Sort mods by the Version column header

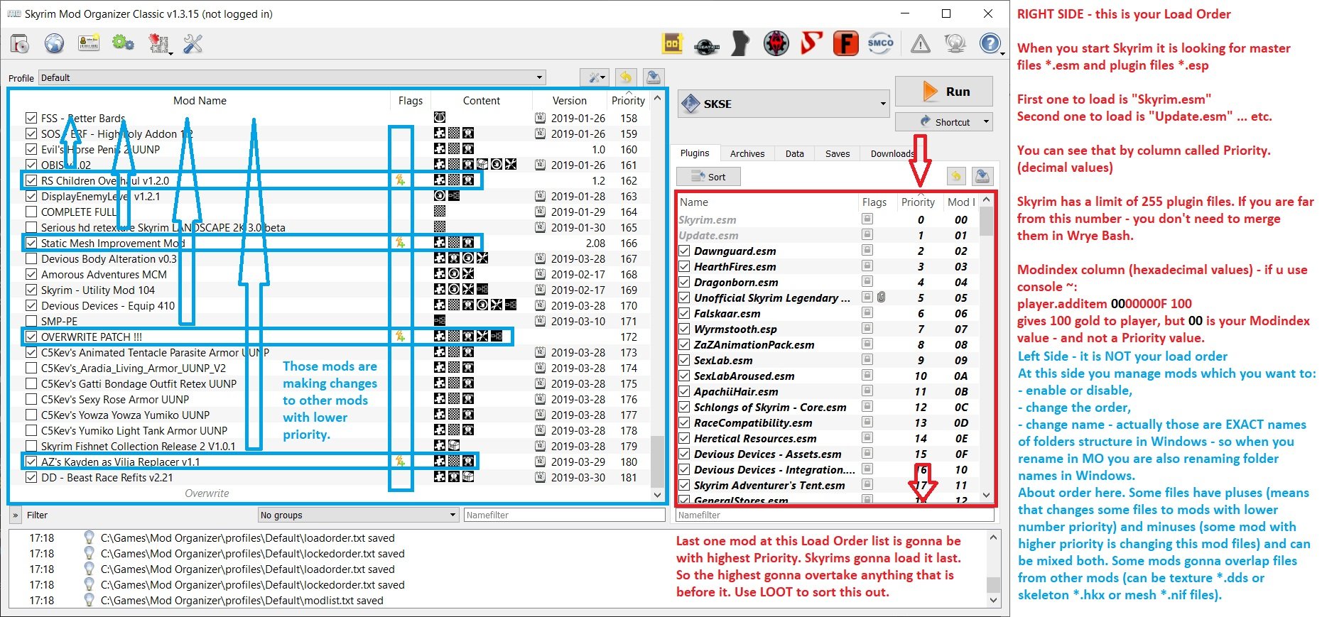[x=570, y=101]
